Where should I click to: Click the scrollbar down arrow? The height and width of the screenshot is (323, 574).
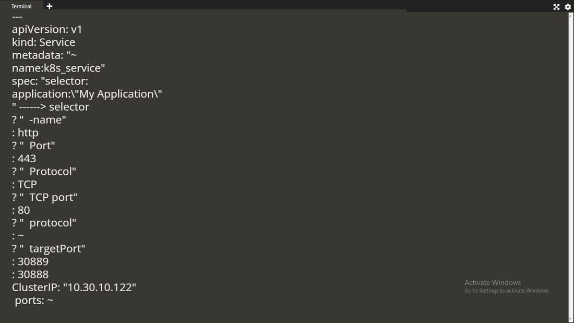[x=570, y=319]
